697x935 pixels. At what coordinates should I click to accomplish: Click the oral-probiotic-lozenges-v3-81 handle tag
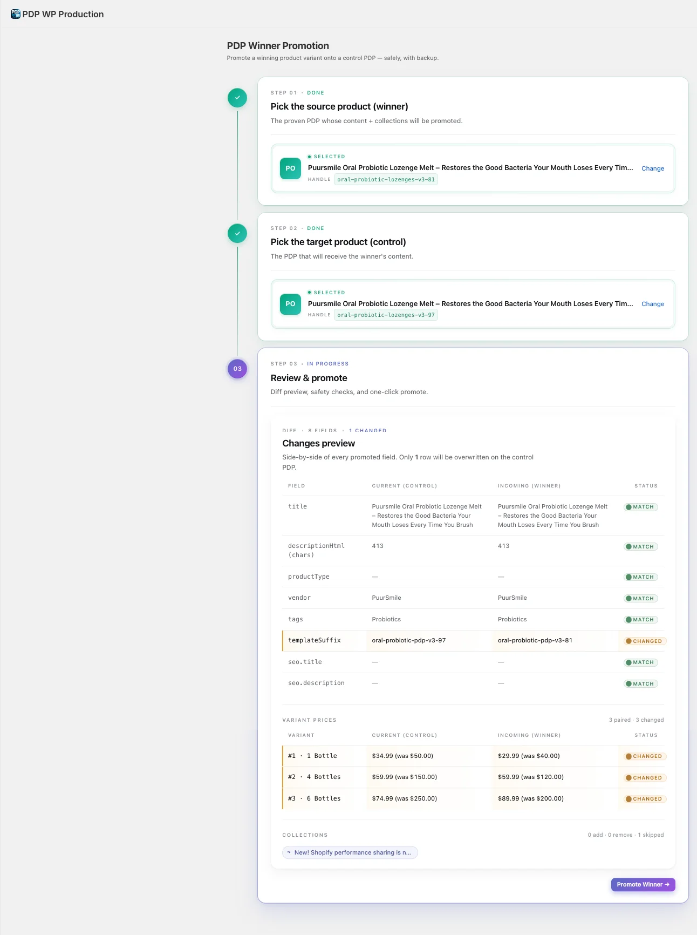[386, 179]
